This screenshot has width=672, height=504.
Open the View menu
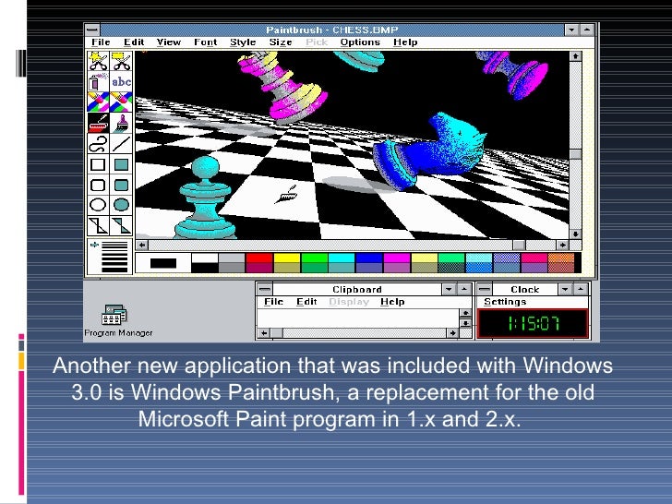point(168,42)
